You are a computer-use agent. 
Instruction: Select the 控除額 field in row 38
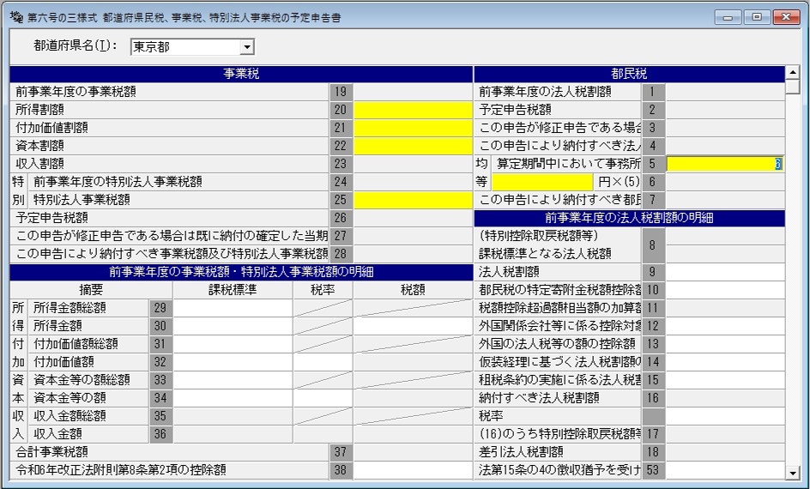click(x=413, y=470)
